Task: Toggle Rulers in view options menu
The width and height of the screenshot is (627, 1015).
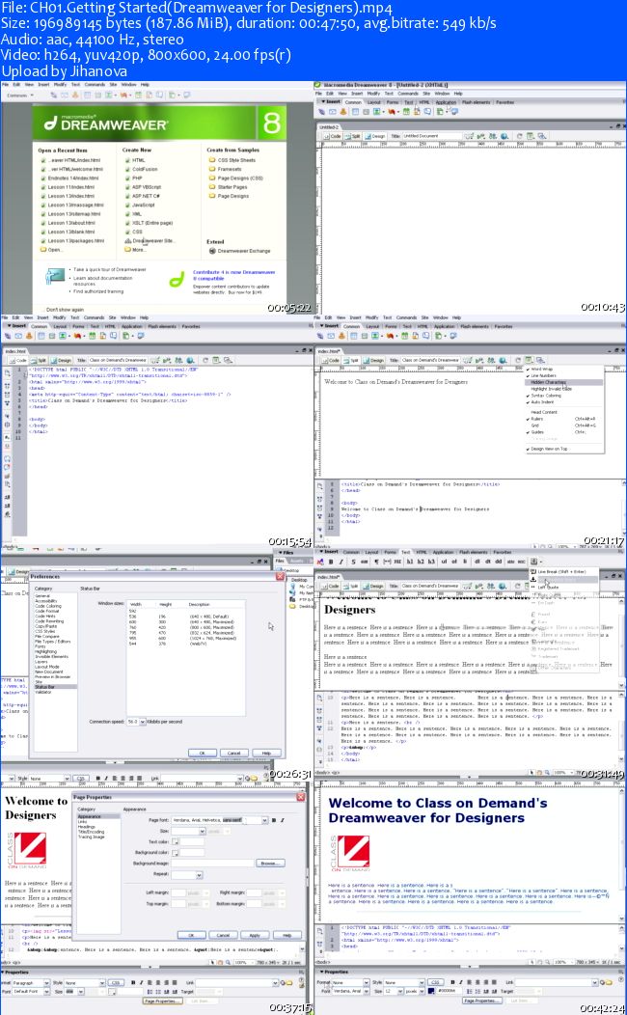Action: [563, 419]
